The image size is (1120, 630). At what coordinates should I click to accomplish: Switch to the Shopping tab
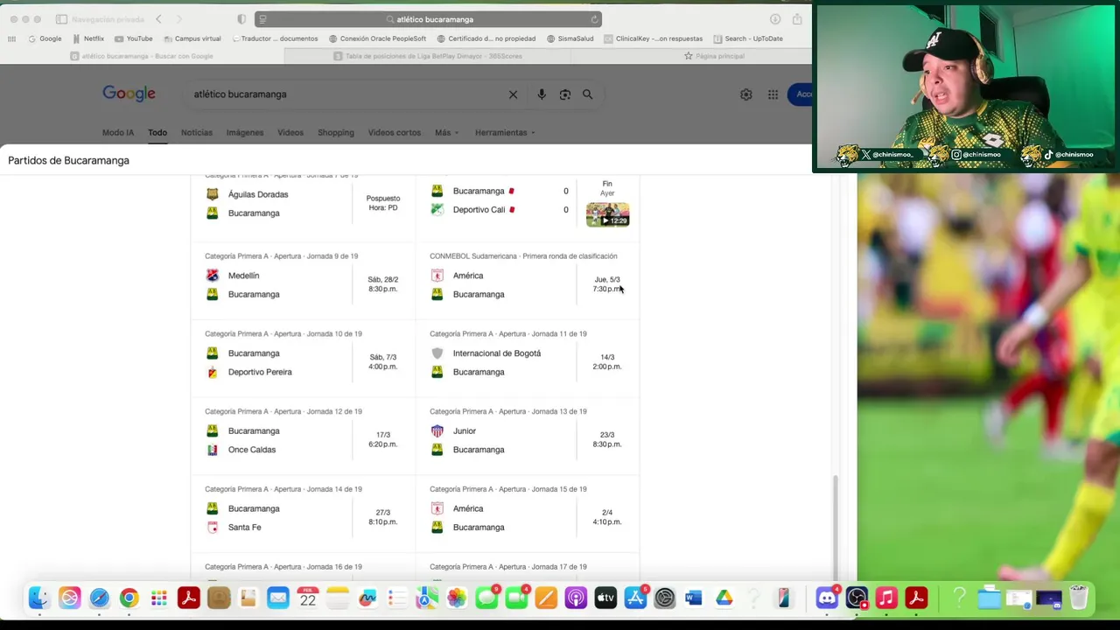click(x=336, y=133)
